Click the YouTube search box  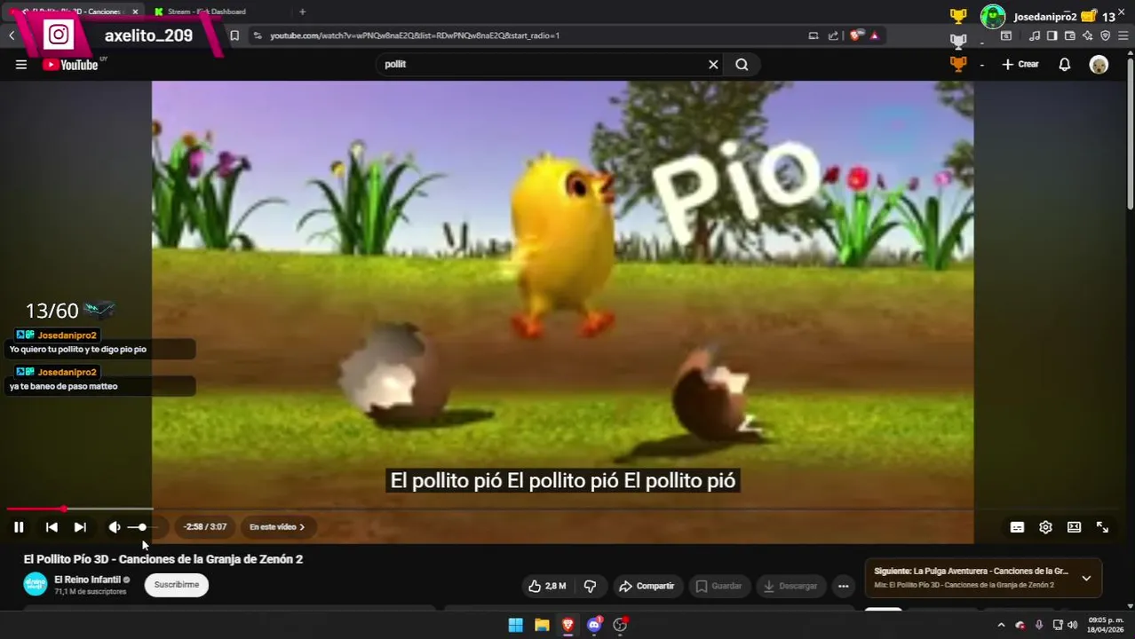coord(542,64)
